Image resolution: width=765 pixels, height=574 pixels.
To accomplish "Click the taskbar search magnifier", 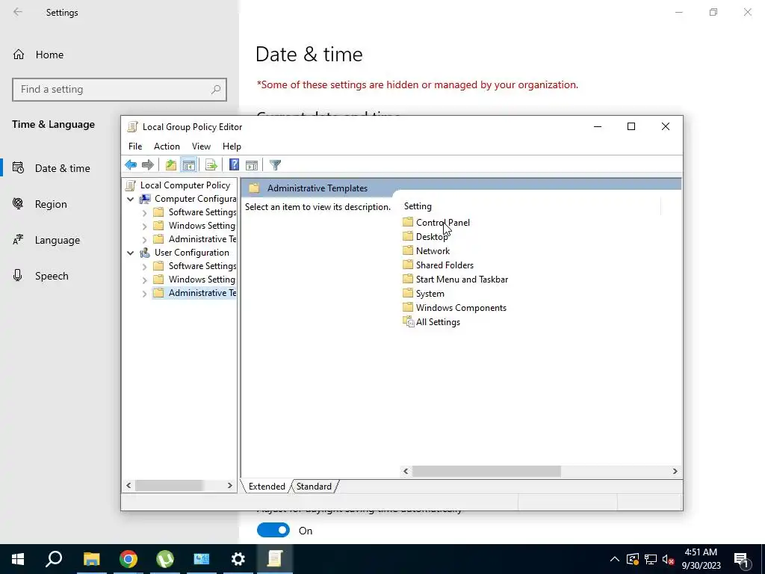I will 54,559.
